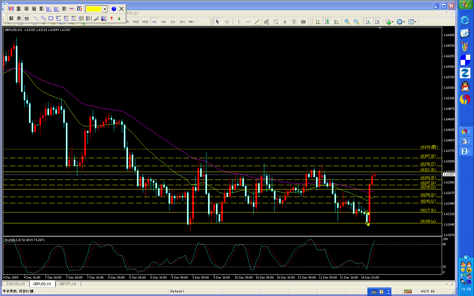Switch to the EURUSD,H1 chart tab
Image resolution: width=474 pixels, height=296 pixels.
pos(15,284)
